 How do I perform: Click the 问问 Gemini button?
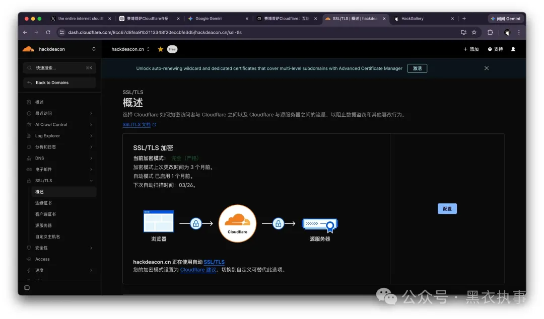click(505, 19)
